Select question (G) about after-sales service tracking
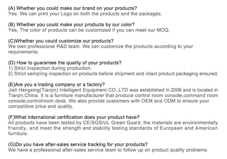This screenshot has height=159, width=227. tap(78, 144)
